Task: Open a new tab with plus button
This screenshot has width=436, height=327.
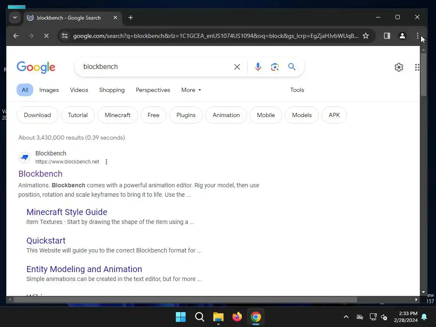Action: click(x=131, y=17)
